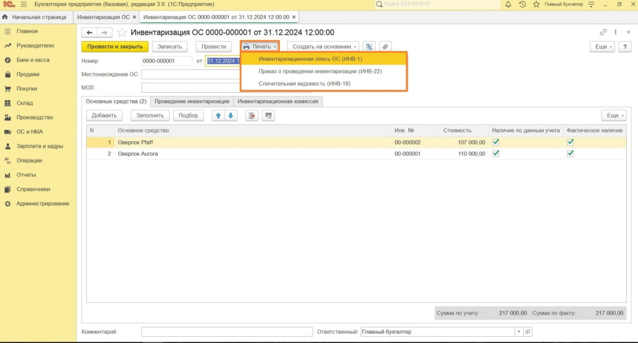Open Ответственный record with open icon
This screenshot has width=638, height=343.
pos(528,332)
